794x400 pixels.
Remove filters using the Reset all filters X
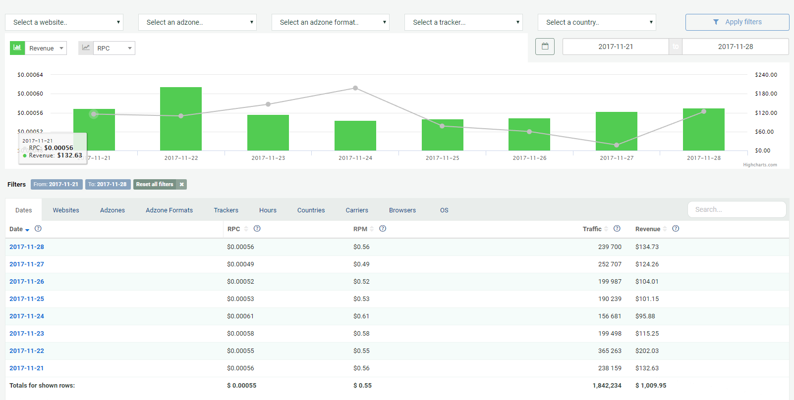point(182,185)
